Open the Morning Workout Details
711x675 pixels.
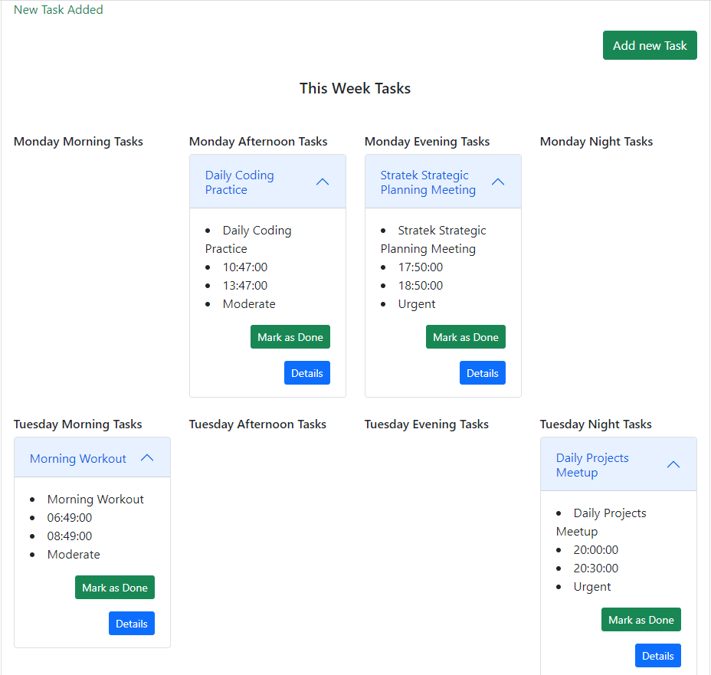131,624
